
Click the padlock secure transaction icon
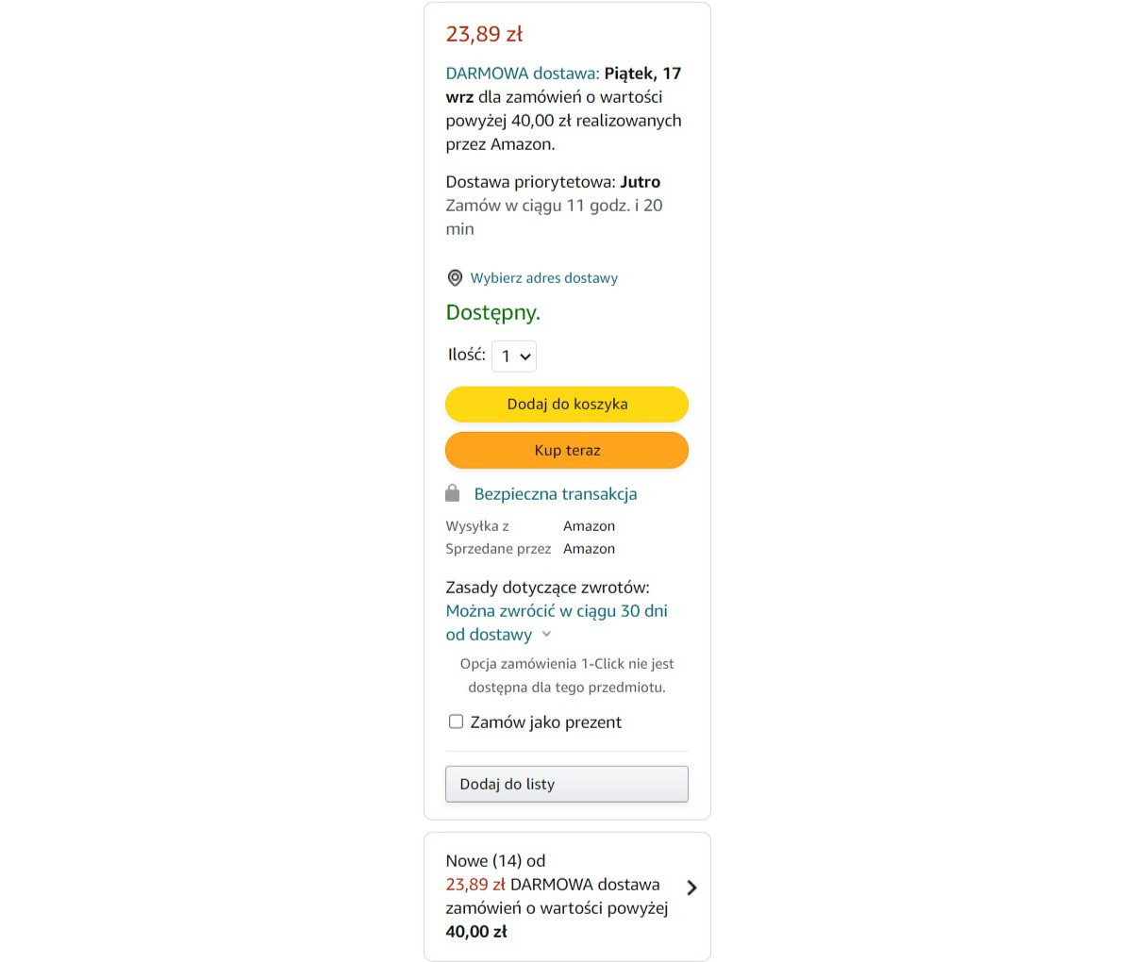pyautogui.click(x=453, y=493)
